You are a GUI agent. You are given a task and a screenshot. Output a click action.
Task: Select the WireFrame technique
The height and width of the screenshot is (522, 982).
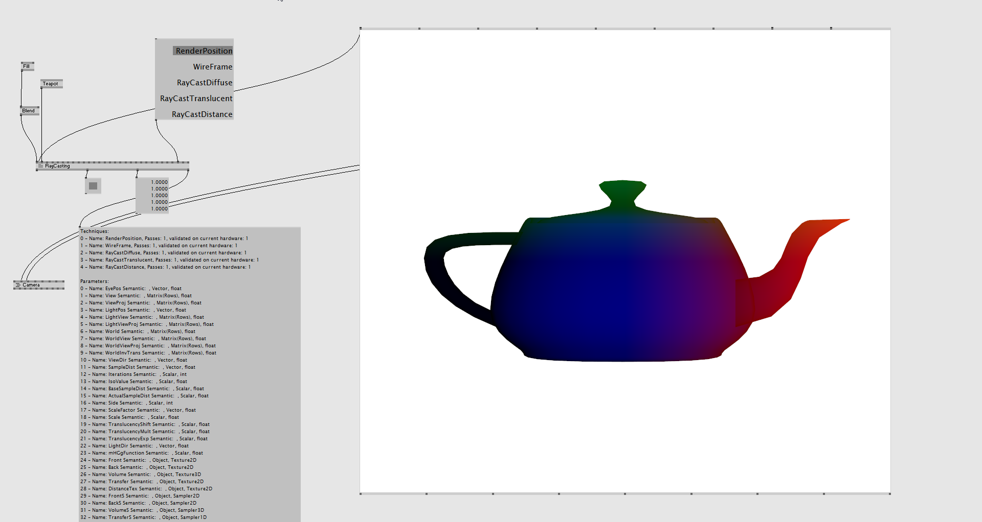(x=212, y=67)
